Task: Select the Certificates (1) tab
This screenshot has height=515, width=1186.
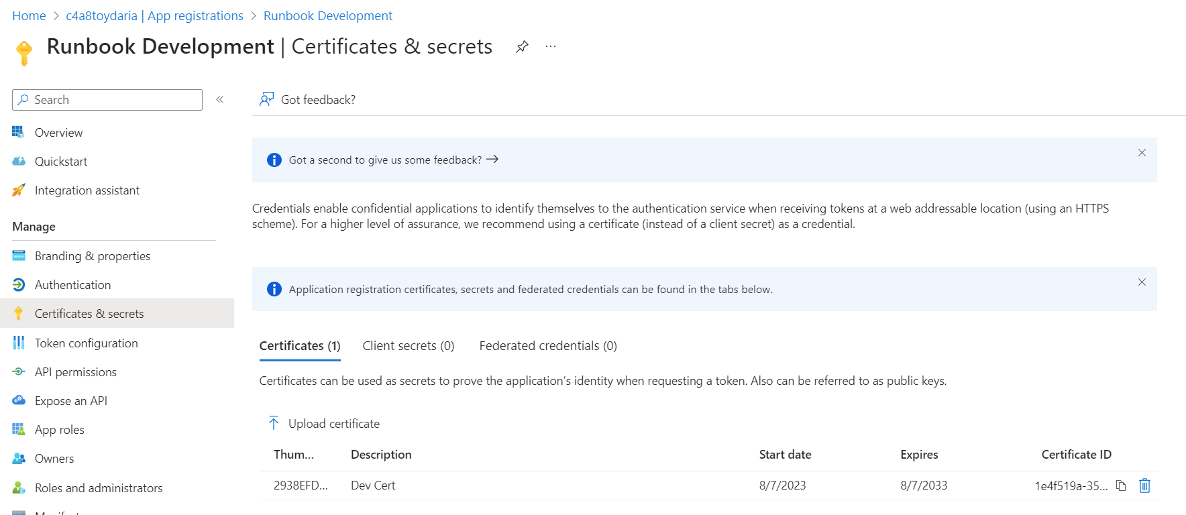Action: coord(300,346)
